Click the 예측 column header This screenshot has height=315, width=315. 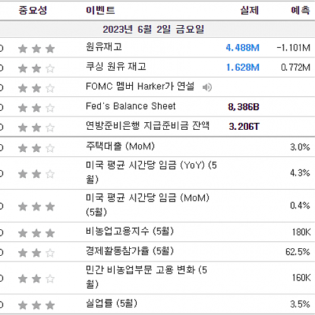(301, 10)
